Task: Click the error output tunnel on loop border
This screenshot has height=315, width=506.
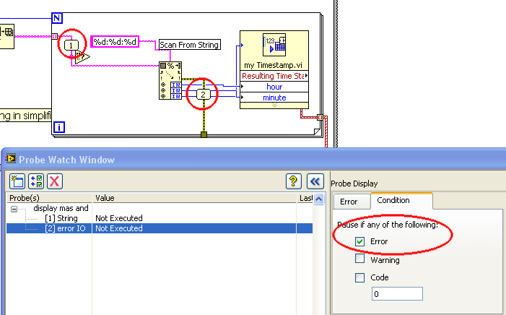Action: coord(320,117)
